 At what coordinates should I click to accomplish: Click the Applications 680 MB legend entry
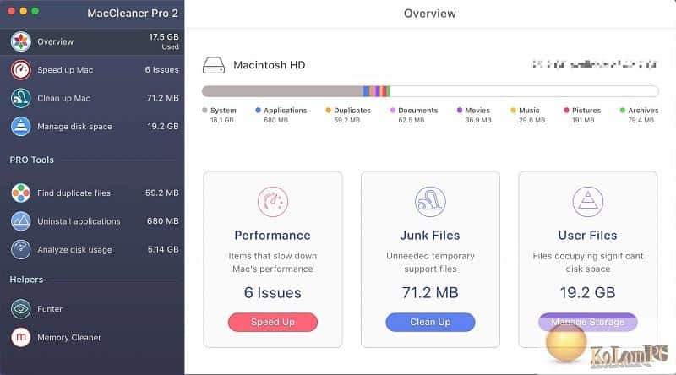[281, 115]
